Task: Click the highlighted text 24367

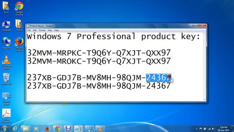Action: tap(158, 78)
